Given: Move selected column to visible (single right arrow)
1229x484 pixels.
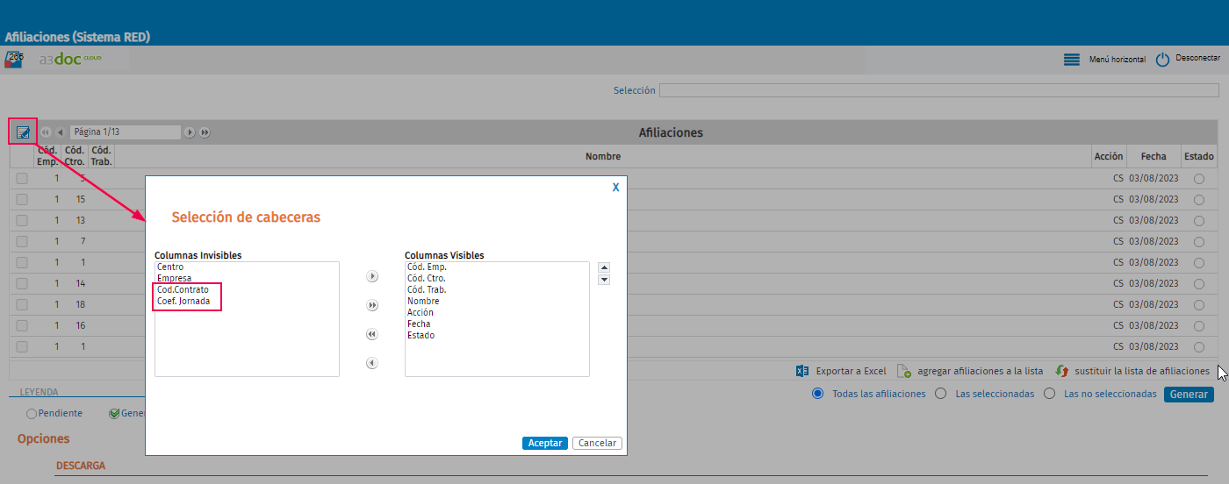Looking at the screenshot, I should click(x=372, y=276).
